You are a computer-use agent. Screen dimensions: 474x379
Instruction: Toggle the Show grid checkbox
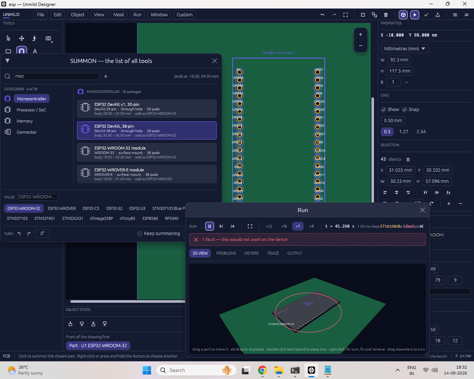tap(384, 110)
